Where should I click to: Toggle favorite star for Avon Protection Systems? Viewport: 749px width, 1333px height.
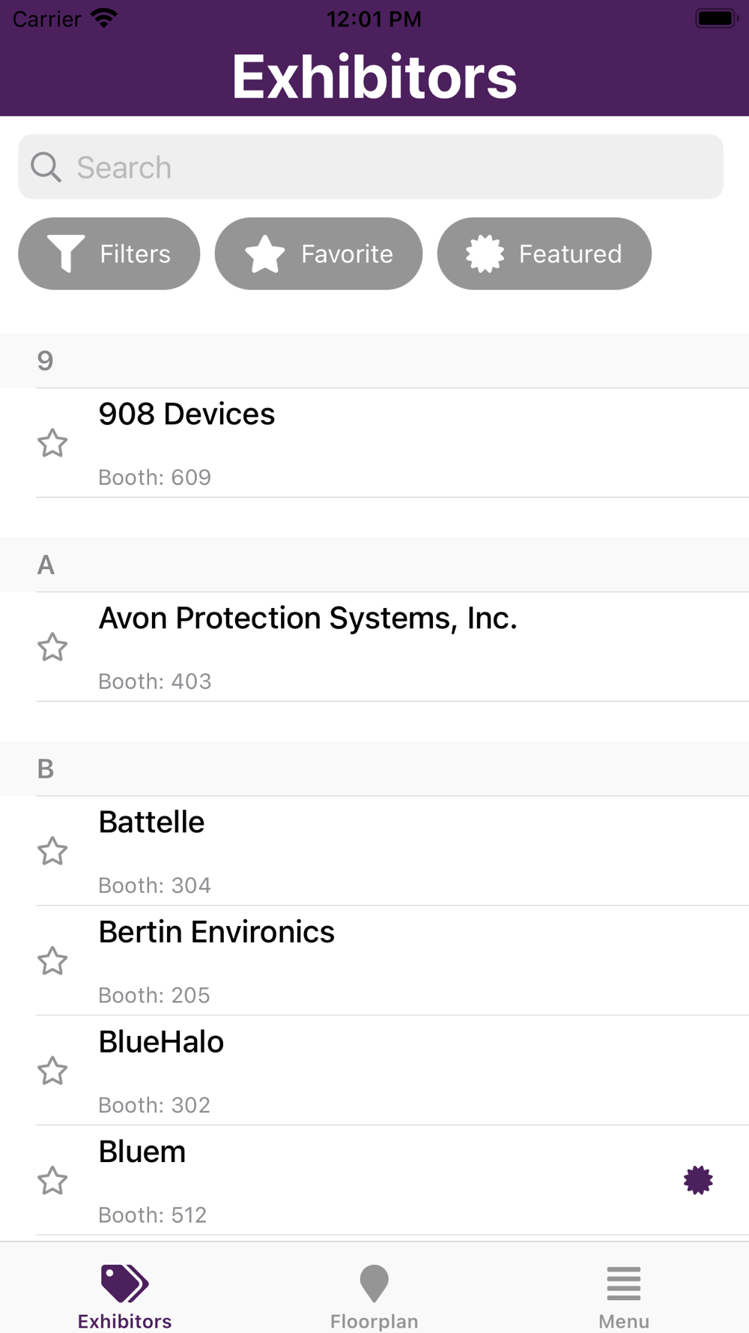(52, 647)
